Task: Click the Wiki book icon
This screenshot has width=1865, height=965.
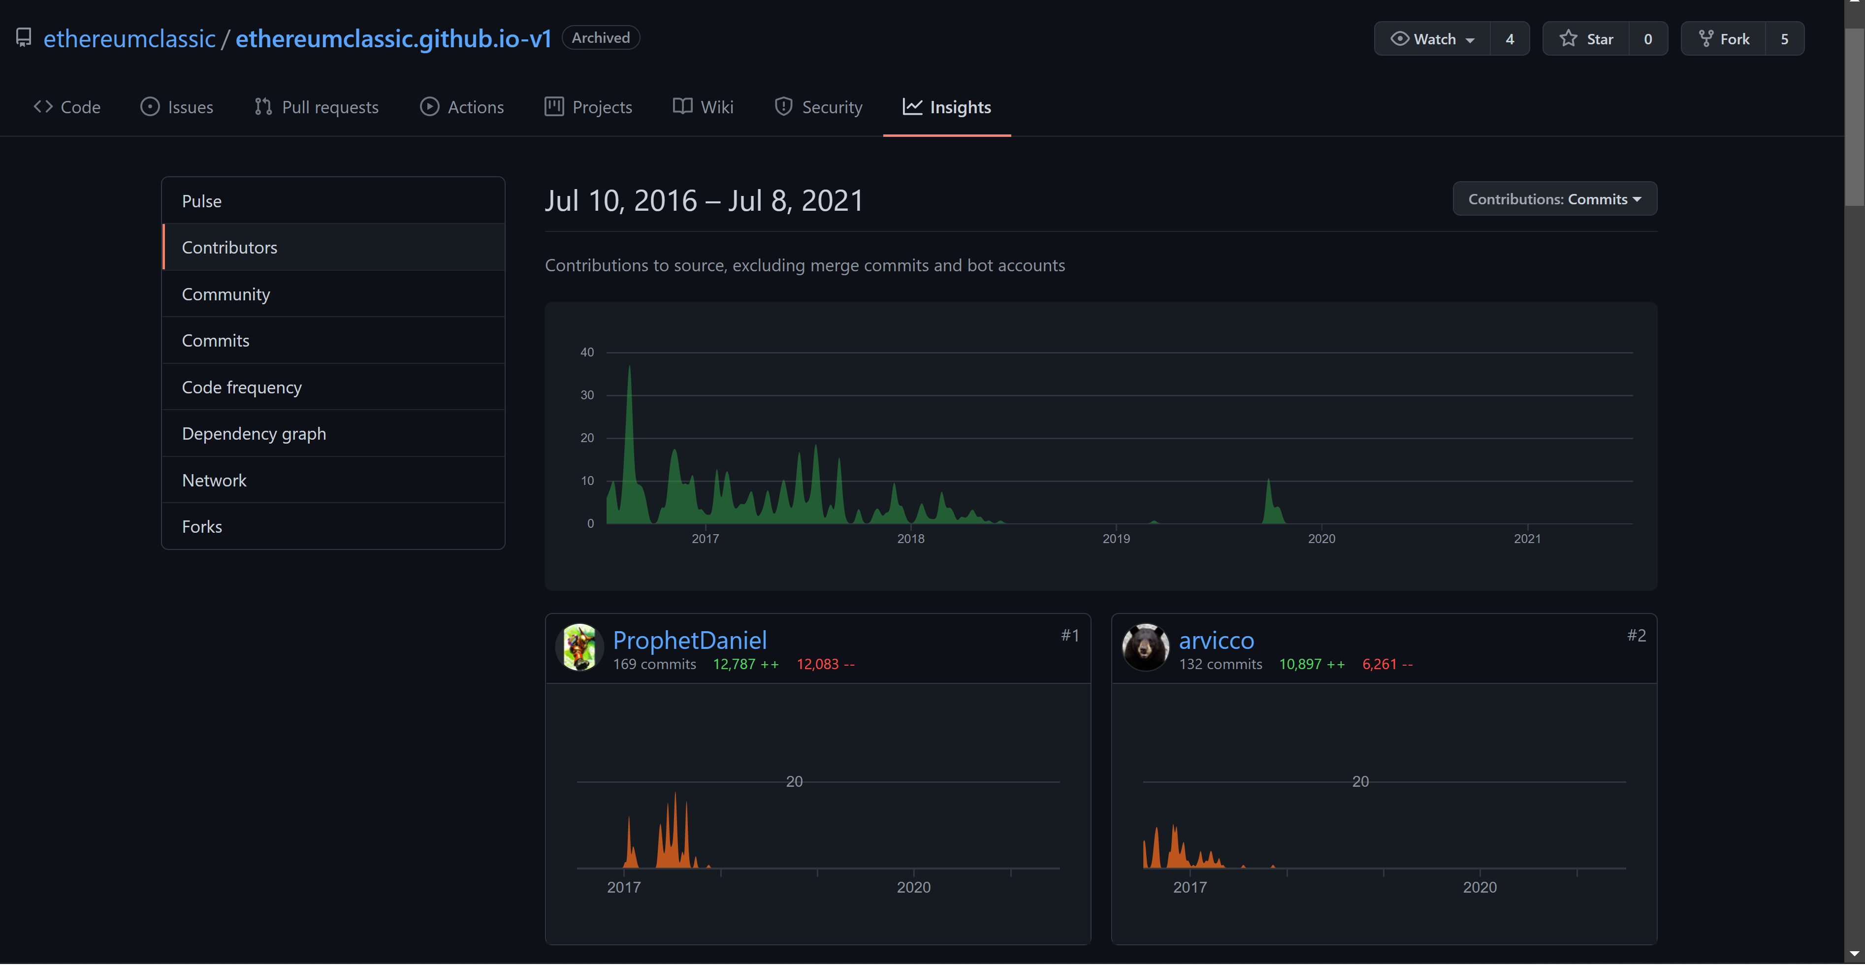Action: tap(682, 107)
